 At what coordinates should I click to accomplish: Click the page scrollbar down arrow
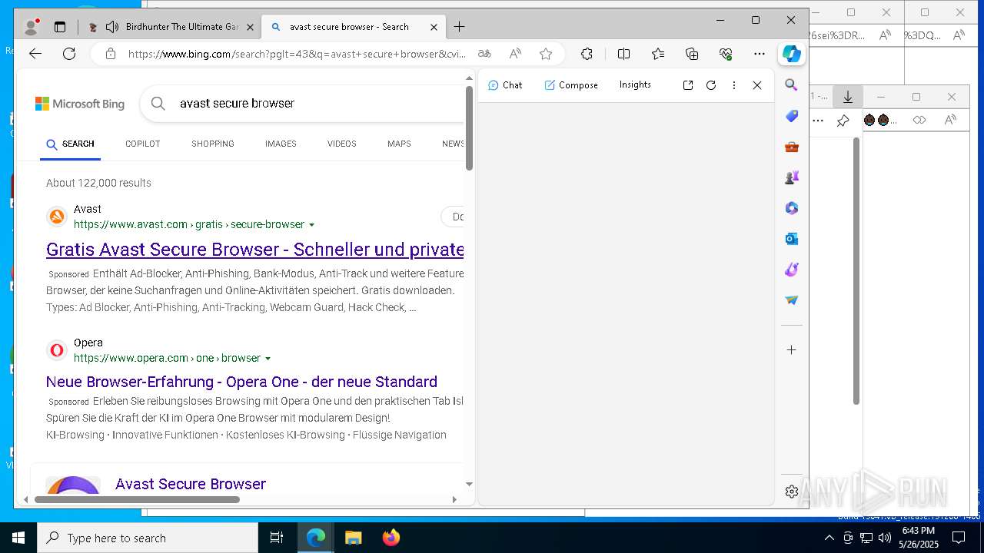469,485
